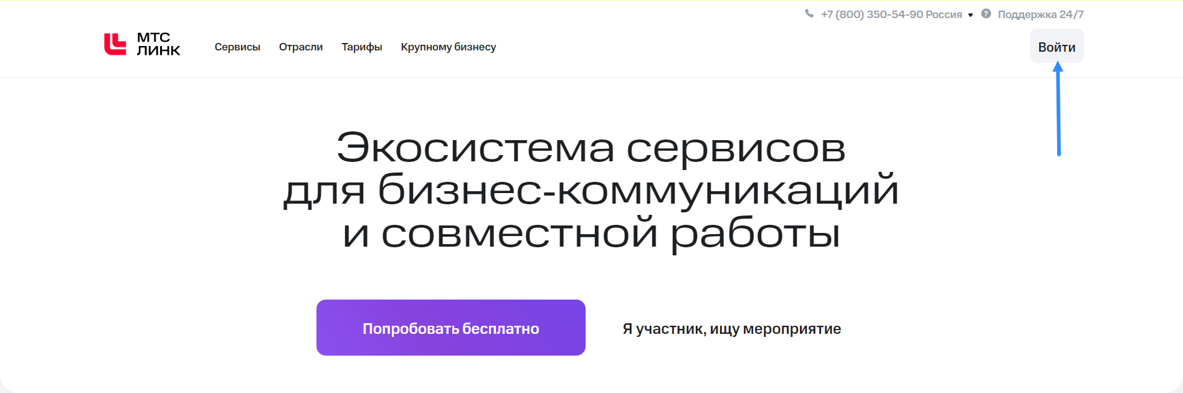Click the question mark support icon
Screen dimensions: 1183x393
pyautogui.click(x=986, y=14)
